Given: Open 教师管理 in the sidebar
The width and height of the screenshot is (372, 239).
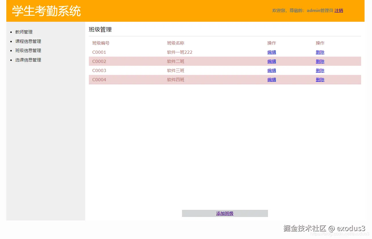Looking at the screenshot, I should pyautogui.click(x=24, y=32).
